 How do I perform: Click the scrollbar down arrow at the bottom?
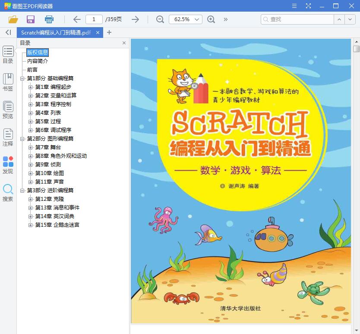(356, 331)
